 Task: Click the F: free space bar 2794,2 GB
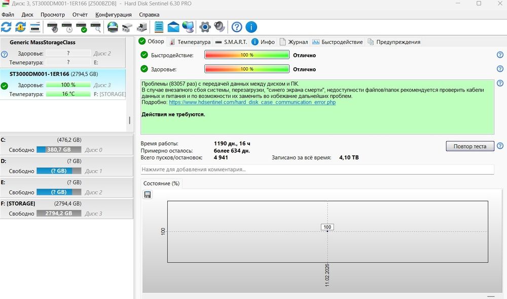pyautogui.click(x=59, y=213)
